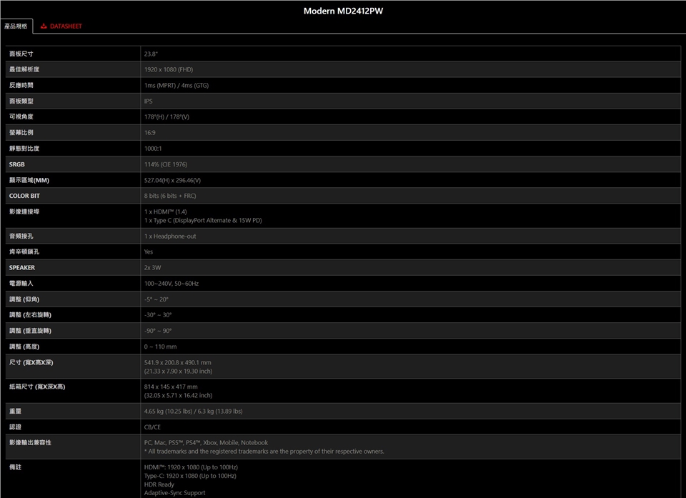Click the 尺寸 (寬X高X深) row label
The width and height of the screenshot is (686, 498).
pos(31,362)
